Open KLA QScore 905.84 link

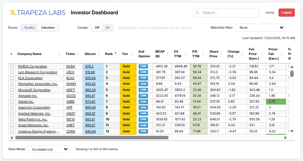pyautogui.click(x=90, y=78)
